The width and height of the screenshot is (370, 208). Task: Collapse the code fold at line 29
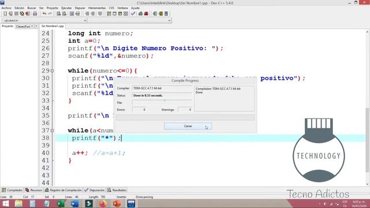52,70
